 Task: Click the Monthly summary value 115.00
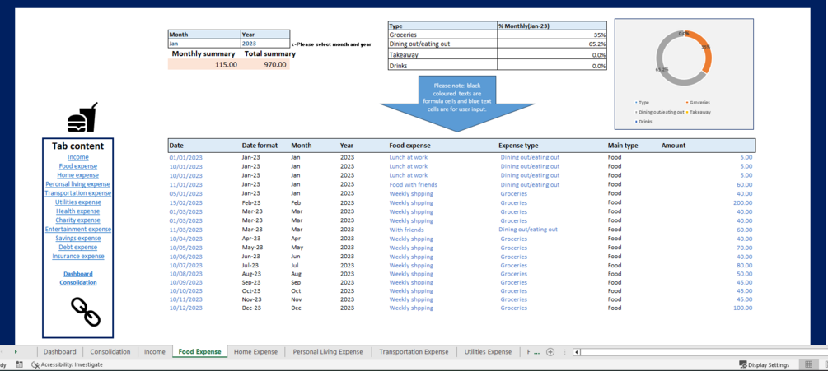tap(204, 64)
